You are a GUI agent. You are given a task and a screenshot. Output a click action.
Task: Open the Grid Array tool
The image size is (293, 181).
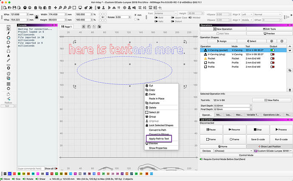coord(8,84)
